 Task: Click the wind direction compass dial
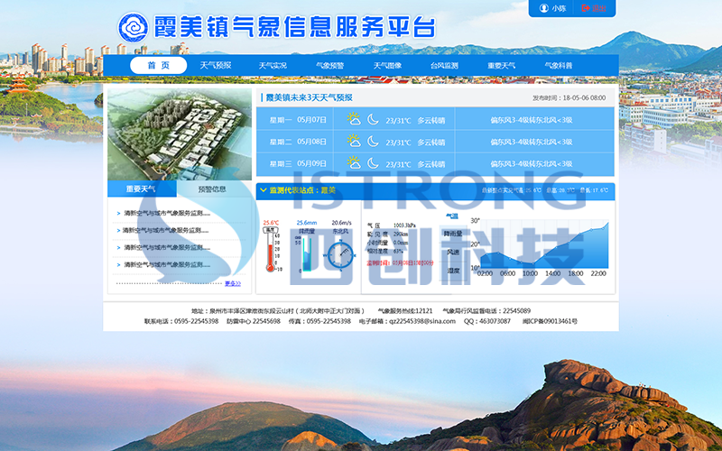(x=341, y=255)
